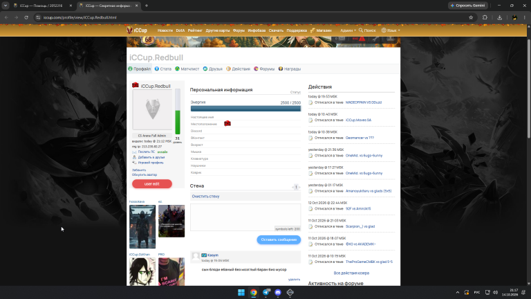Switch to the Матчлист tab
The width and height of the screenshot is (531, 299).
[x=187, y=69]
